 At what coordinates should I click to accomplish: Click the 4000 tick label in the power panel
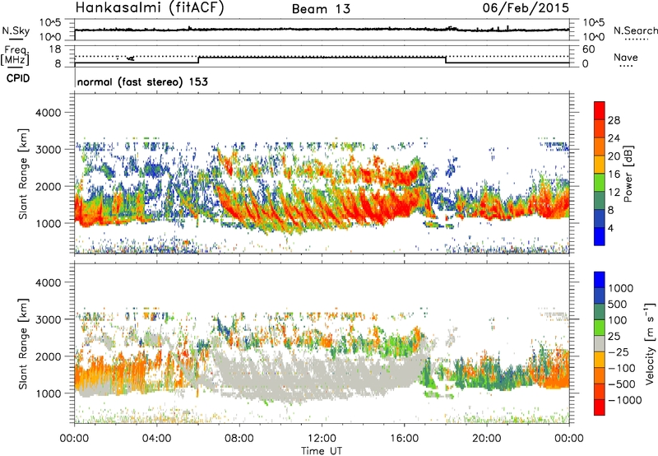click(x=49, y=113)
